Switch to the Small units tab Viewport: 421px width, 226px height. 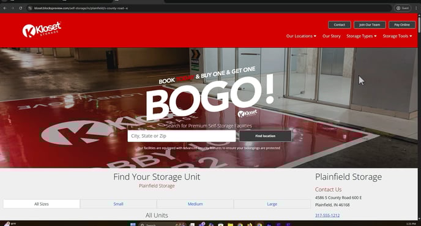coord(119,204)
